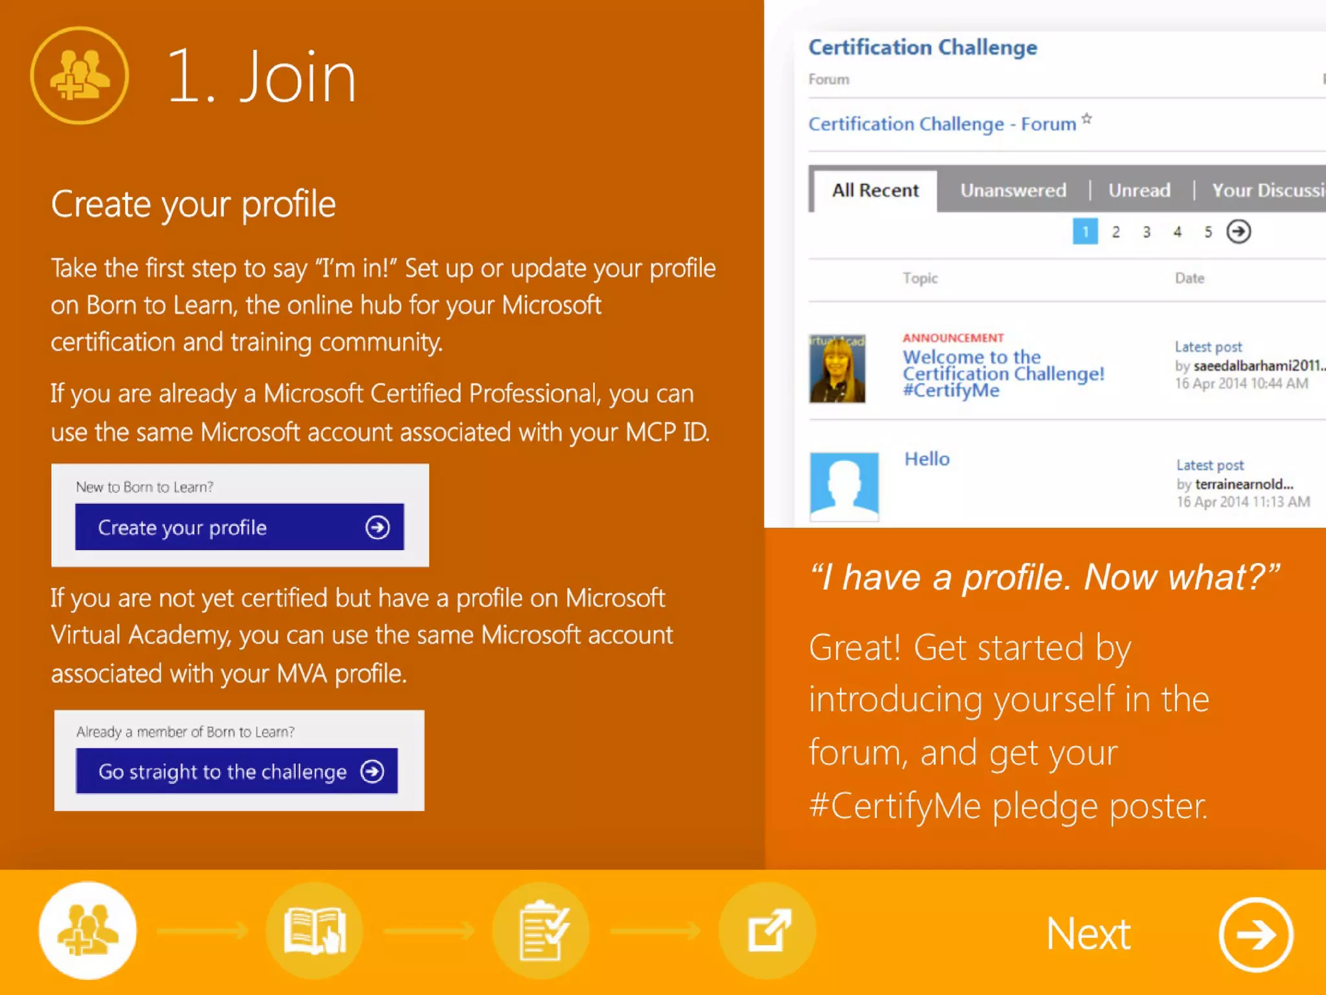Click arrow icon on Go straight to challenge
The height and width of the screenshot is (995, 1326).
coord(372,771)
